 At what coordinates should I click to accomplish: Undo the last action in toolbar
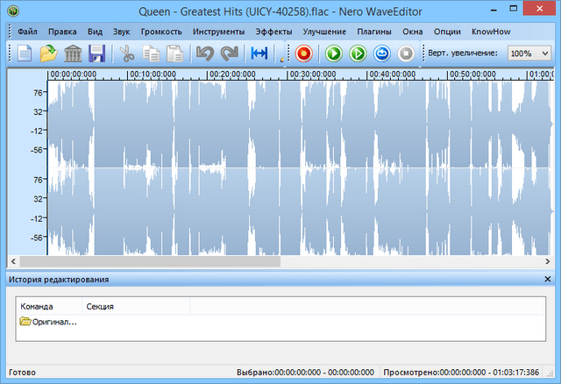tap(205, 53)
